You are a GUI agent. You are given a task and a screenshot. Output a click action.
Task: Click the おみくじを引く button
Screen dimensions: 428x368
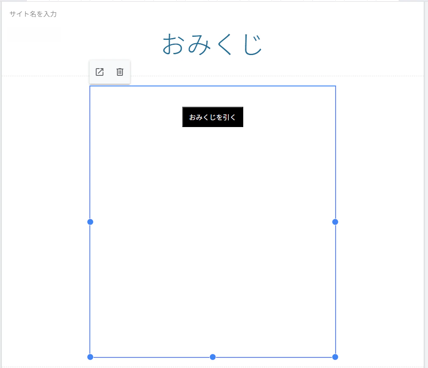(213, 117)
